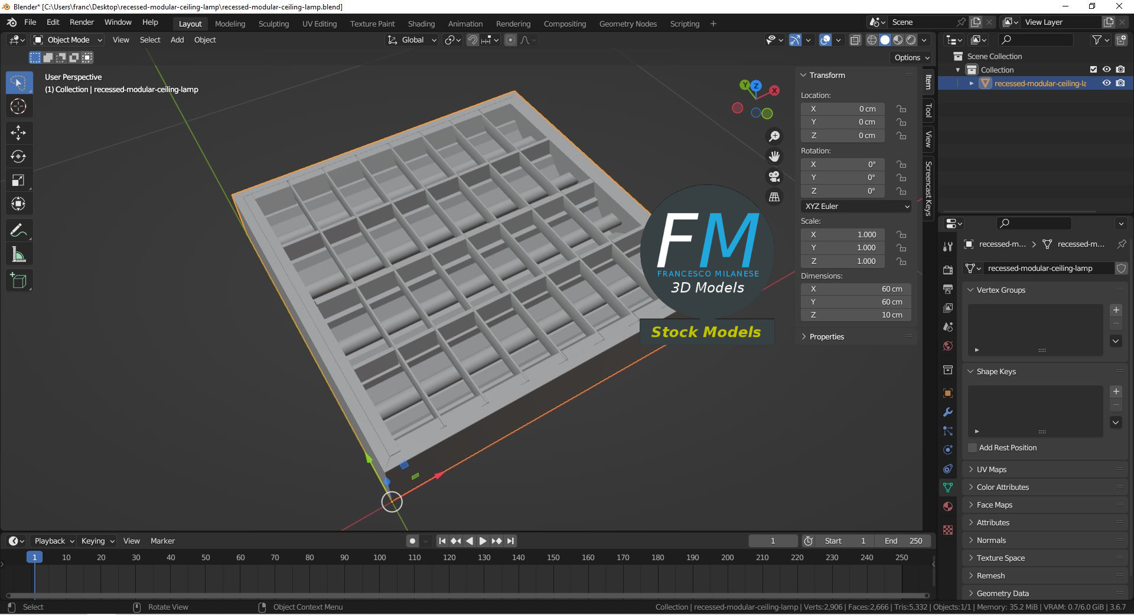This screenshot has height=615, width=1134.
Task: Expand Color Attributes panel
Action: tap(1002, 488)
